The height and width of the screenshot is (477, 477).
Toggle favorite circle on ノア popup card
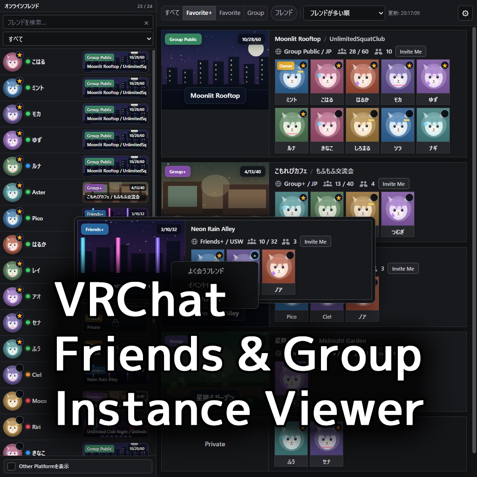point(290,255)
